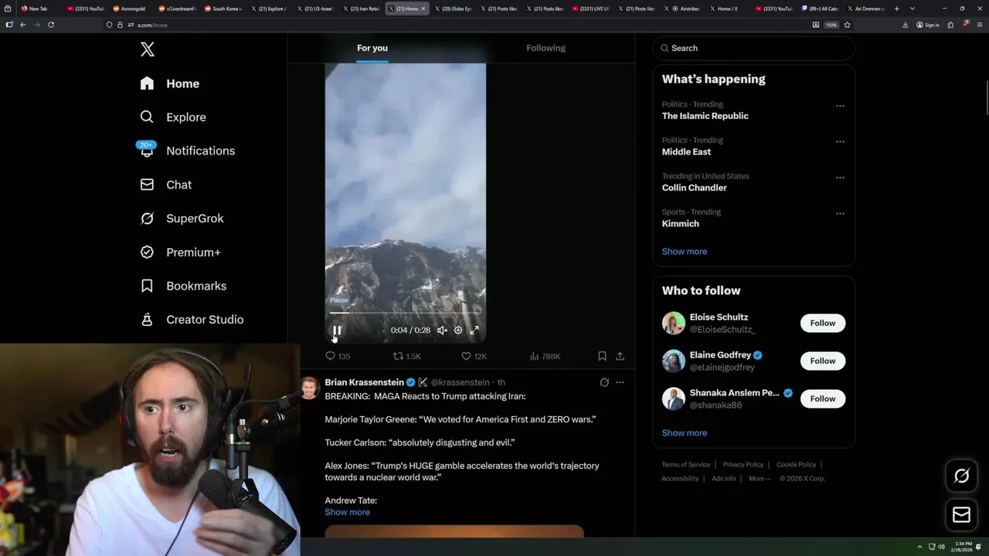Open the Collin Chandler trending topic

(694, 188)
